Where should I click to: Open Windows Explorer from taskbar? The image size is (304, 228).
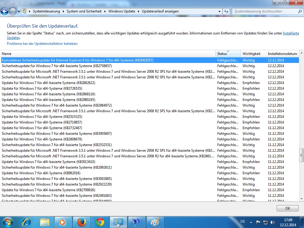45,222
